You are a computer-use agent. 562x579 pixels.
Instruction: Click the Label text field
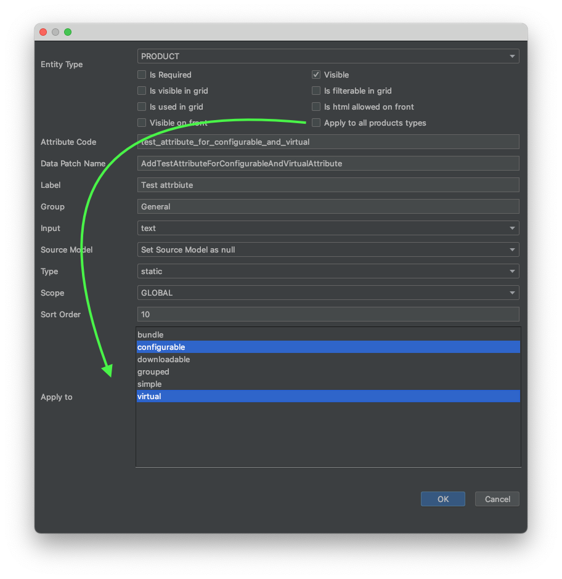[328, 185]
